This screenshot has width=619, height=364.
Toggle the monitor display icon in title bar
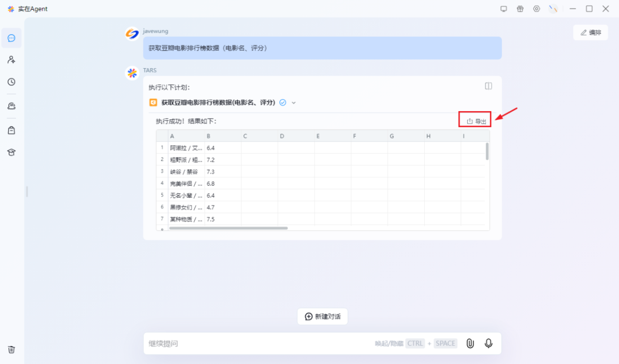pos(505,9)
